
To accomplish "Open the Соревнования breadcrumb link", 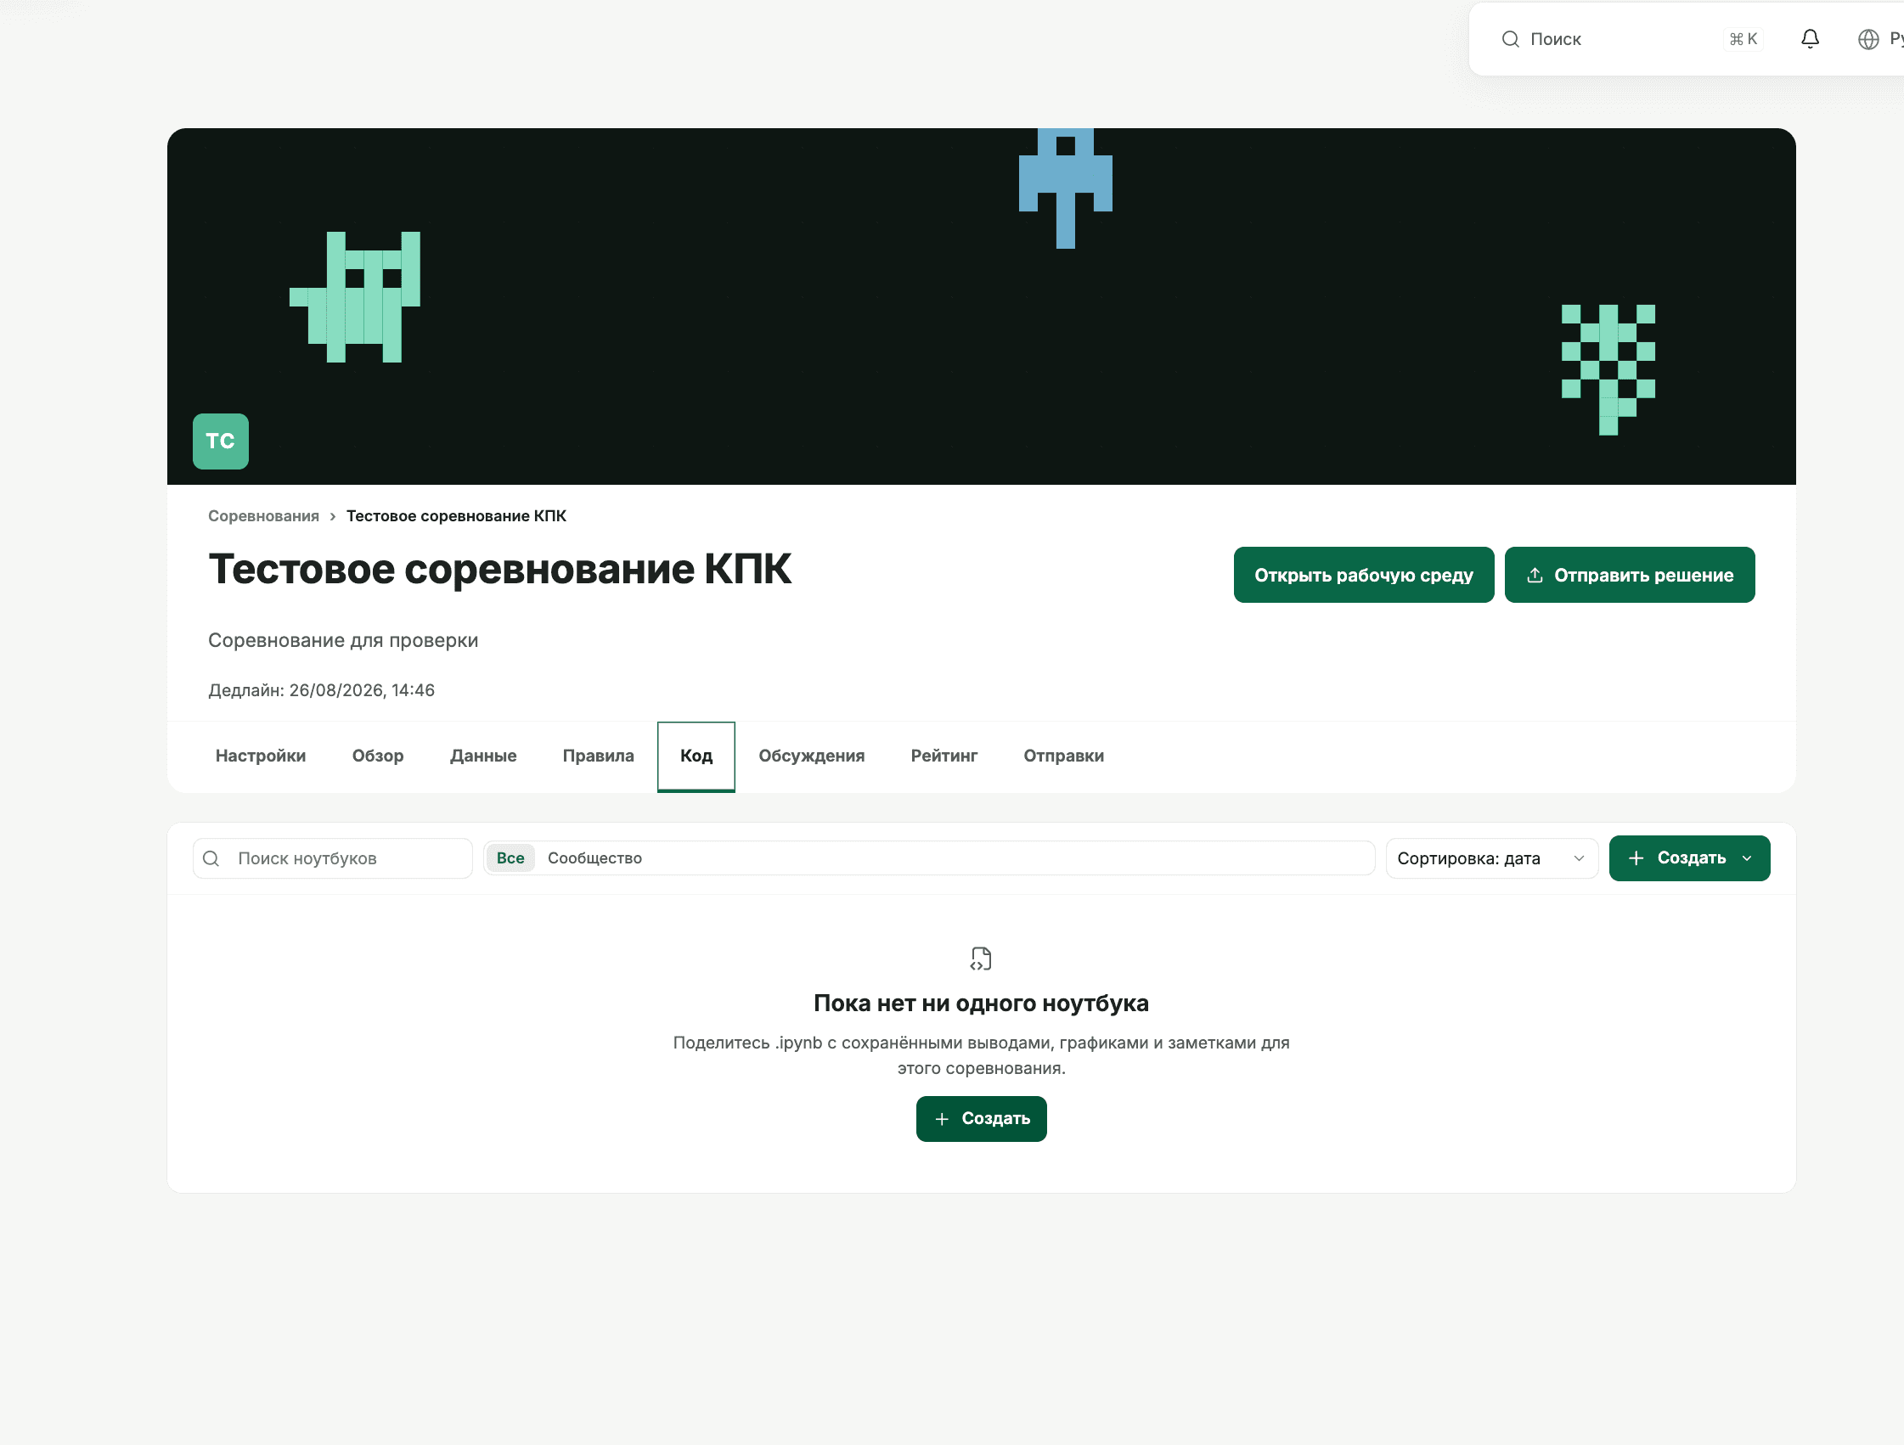I will pyautogui.click(x=263, y=516).
